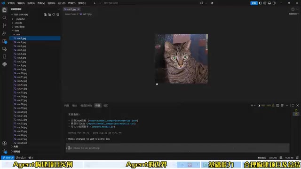Select the cat.1.jpg editor tab

point(71,9)
